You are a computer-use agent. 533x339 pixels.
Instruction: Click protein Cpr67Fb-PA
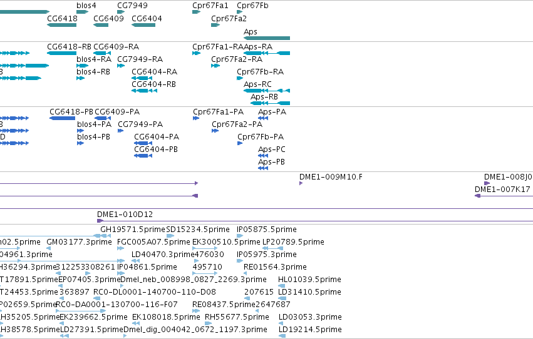pyautogui.click(x=261, y=137)
